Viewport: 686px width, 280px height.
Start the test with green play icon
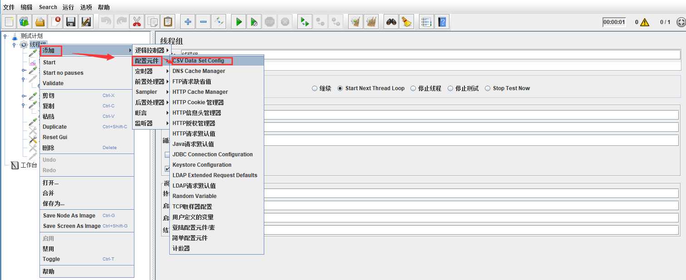point(239,21)
